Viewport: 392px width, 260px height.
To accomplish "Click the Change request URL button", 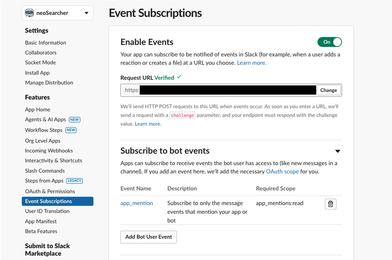I will coord(328,90).
